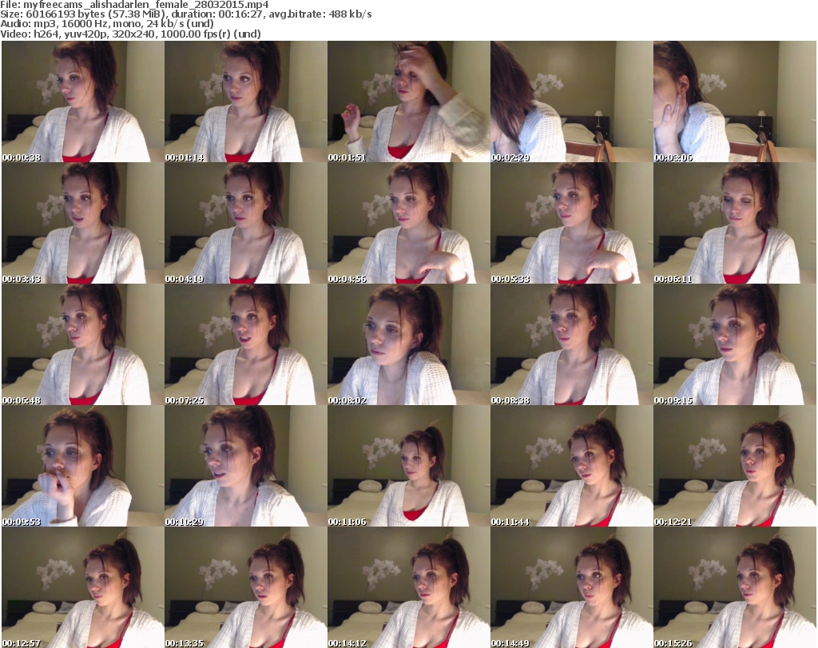
Task: Select the thumbnail frame stamped 00:03:06
Action: [735, 101]
